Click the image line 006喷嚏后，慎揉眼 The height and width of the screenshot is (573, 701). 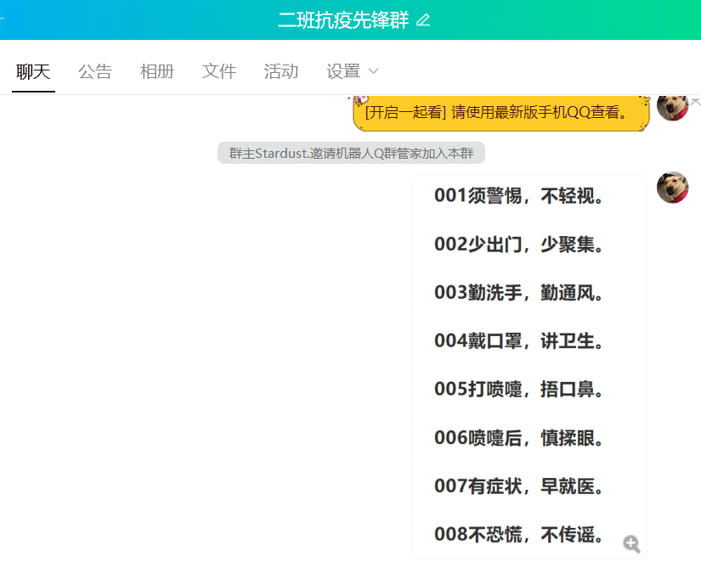click(x=522, y=438)
